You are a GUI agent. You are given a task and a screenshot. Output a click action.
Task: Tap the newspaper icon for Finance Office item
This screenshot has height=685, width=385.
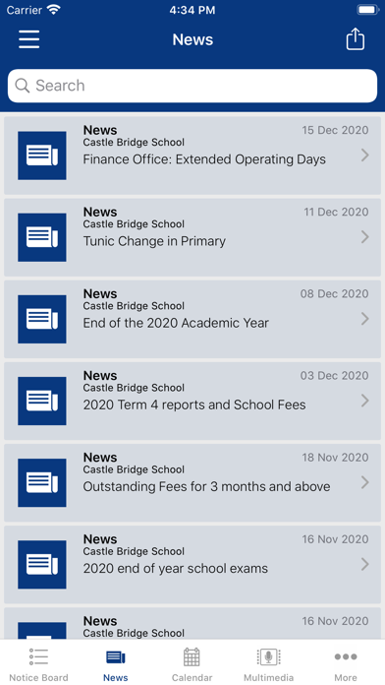tap(42, 156)
